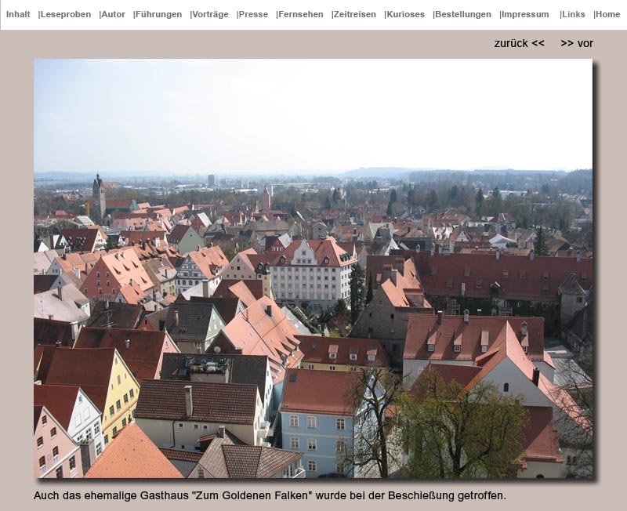Open the Presse page

pos(253,14)
